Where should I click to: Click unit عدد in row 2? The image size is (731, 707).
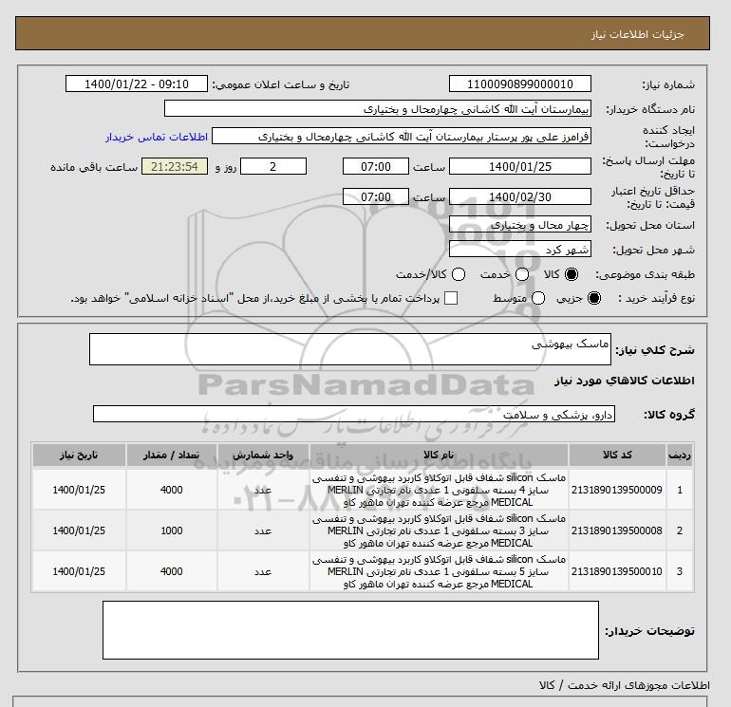point(263,530)
